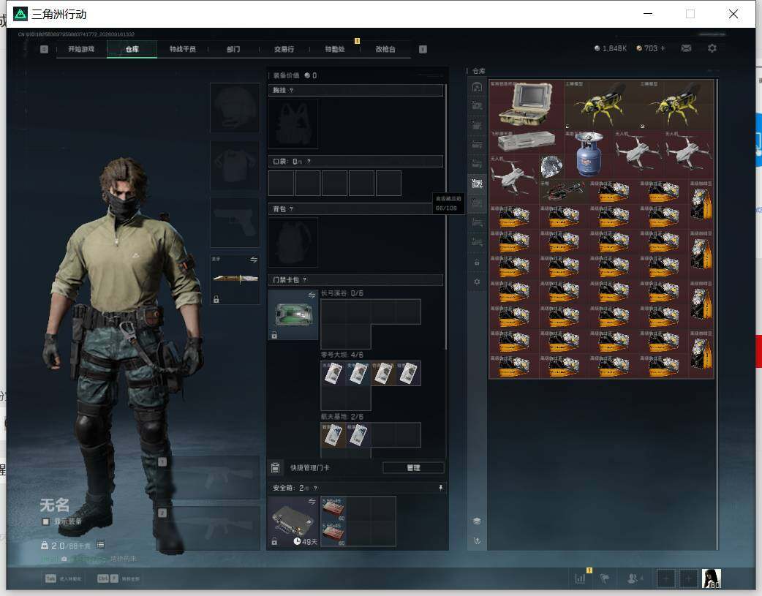This screenshot has width=762, height=596.
Task: Select the green key card case
Action: click(293, 315)
